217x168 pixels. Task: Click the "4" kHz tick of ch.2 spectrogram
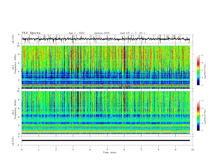[x=19, y=117]
